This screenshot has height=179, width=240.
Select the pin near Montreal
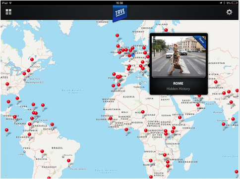click(32, 60)
